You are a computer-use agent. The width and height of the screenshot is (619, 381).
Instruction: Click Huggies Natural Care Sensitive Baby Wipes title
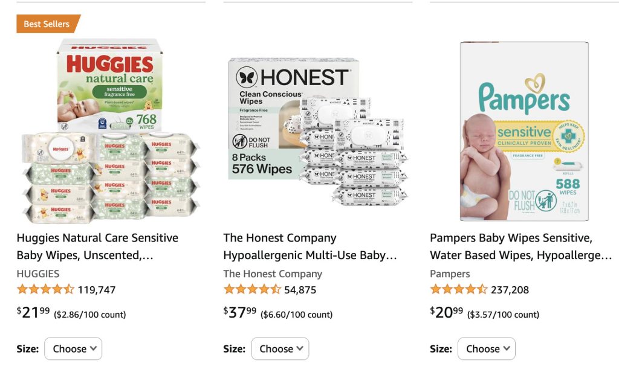[97, 246]
